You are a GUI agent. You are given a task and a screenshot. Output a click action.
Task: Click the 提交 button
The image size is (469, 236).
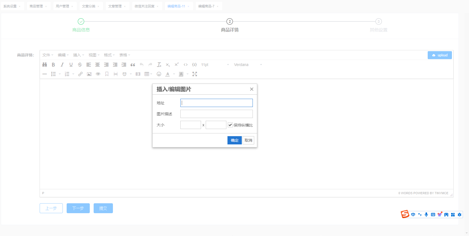103,208
